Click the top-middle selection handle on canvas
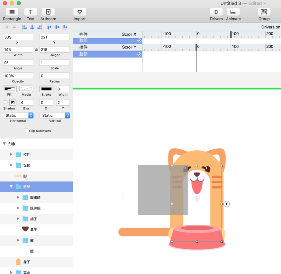The height and width of the screenshot is (274, 281). point(197,166)
